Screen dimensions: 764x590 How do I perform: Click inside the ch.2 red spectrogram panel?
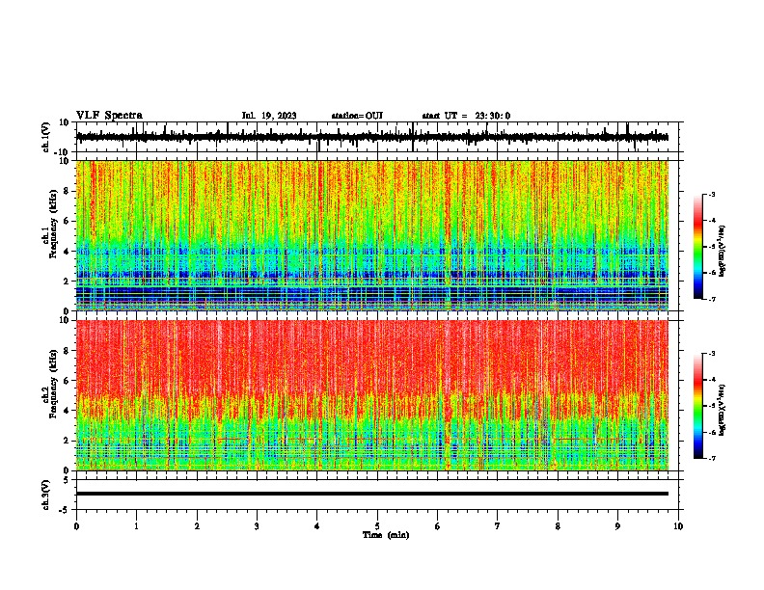371,395
